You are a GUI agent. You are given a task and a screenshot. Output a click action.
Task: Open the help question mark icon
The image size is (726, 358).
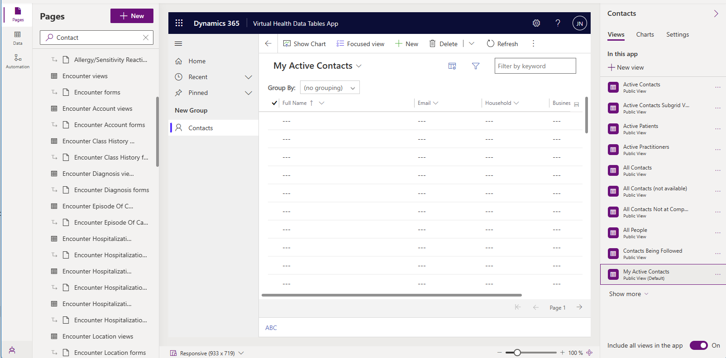558,23
